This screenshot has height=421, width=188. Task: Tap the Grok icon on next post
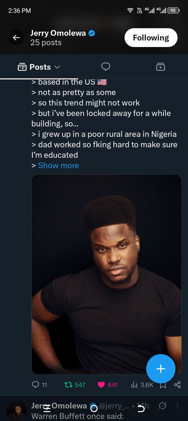[x=162, y=406]
